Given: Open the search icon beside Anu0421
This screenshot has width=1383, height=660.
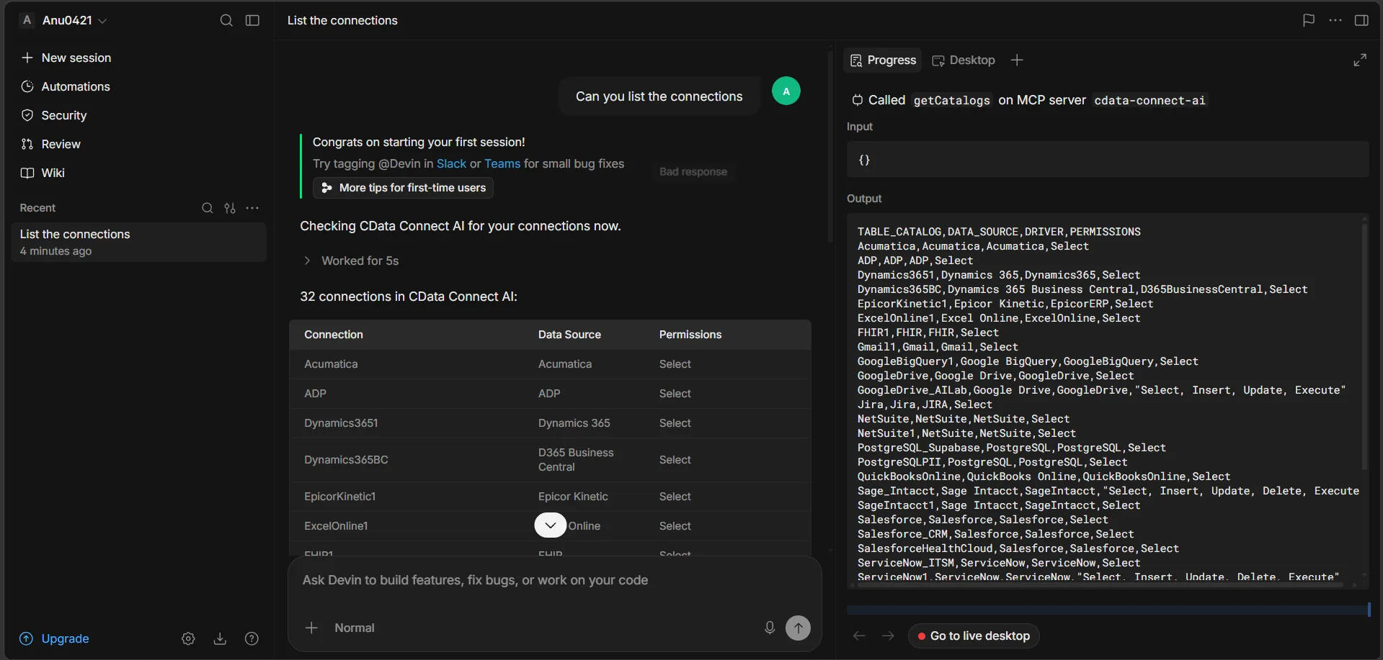Looking at the screenshot, I should coord(226,20).
